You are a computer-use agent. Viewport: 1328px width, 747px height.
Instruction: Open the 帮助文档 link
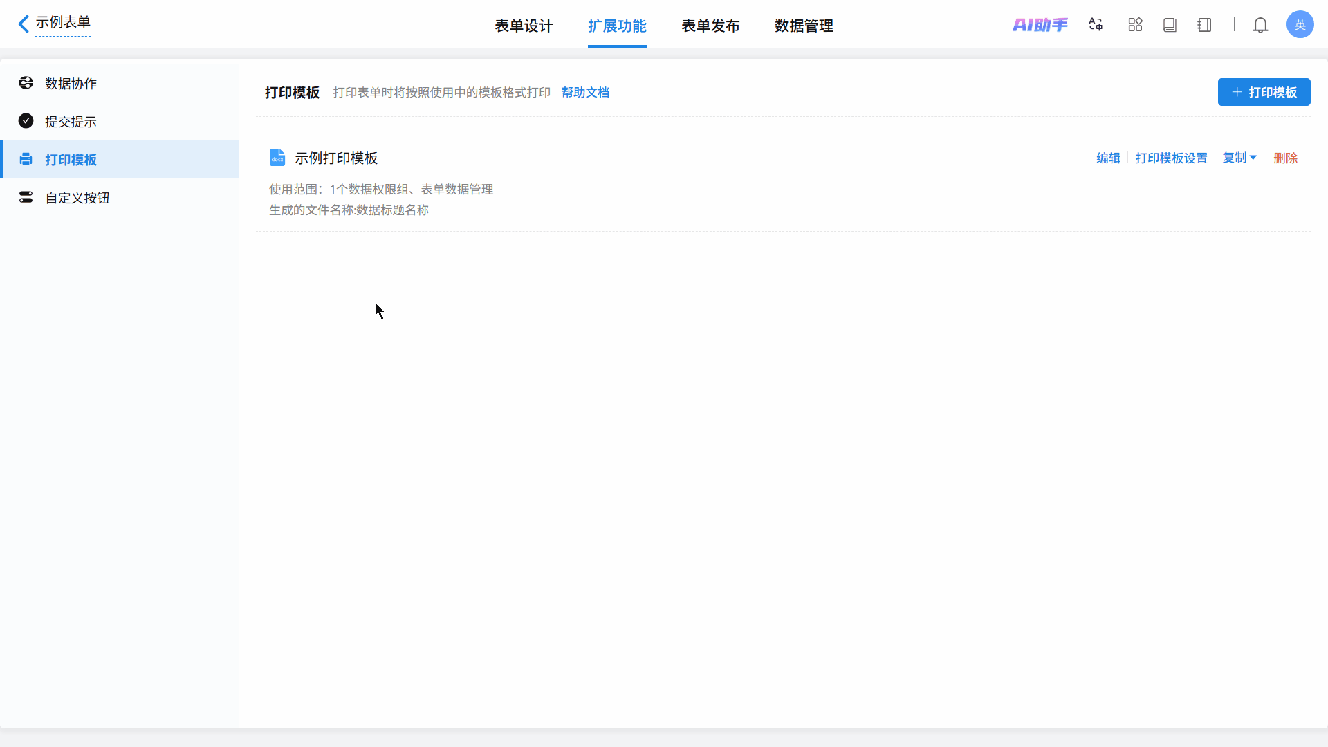(x=585, y=93)
